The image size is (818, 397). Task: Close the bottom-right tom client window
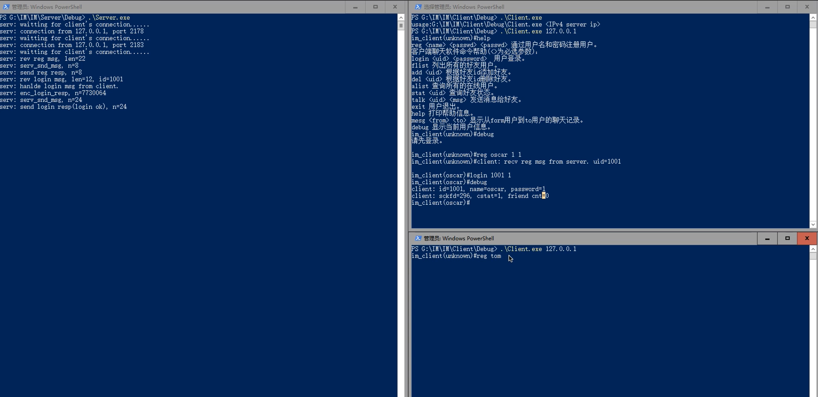[x=807, y=238]
